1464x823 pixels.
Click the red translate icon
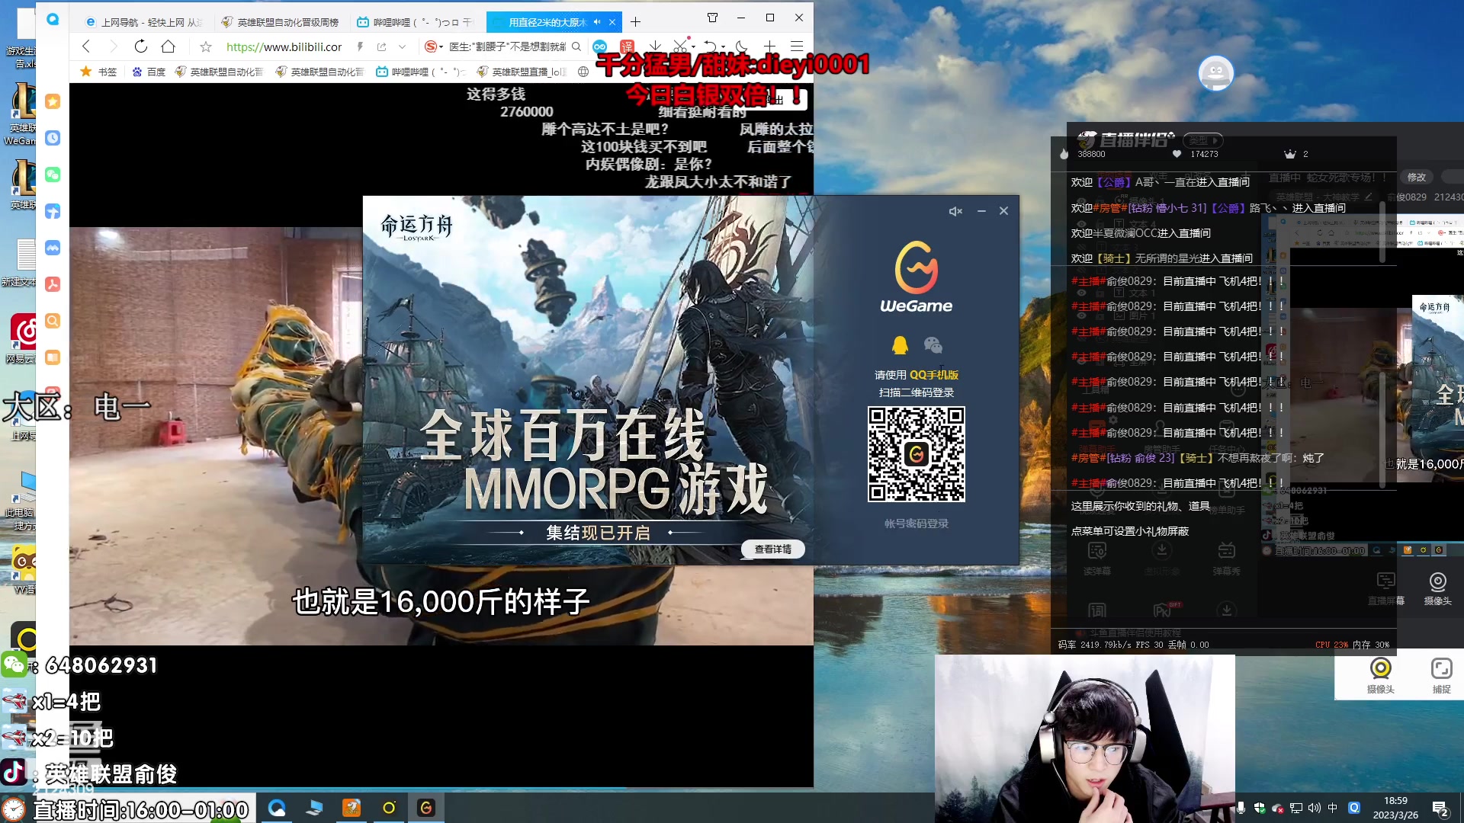627,46
